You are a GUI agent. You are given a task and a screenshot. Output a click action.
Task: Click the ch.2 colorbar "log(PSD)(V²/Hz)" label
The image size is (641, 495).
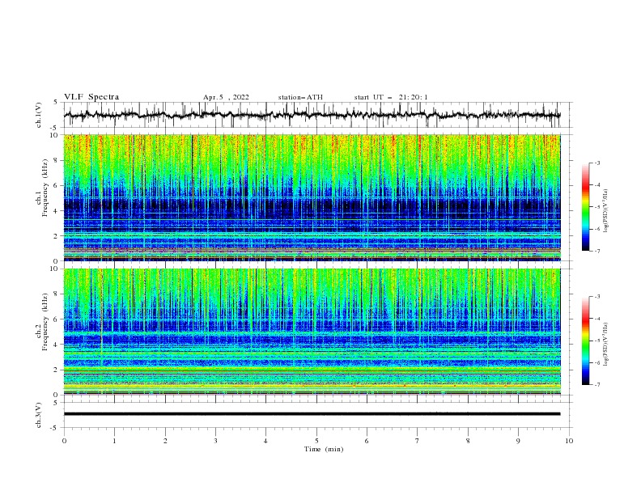tap(606, 344)
